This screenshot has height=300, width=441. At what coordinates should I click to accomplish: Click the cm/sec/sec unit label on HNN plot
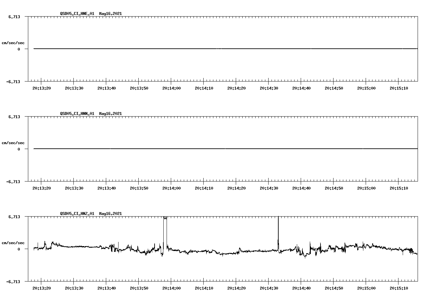pyautogui.click(x=13, y=143)
